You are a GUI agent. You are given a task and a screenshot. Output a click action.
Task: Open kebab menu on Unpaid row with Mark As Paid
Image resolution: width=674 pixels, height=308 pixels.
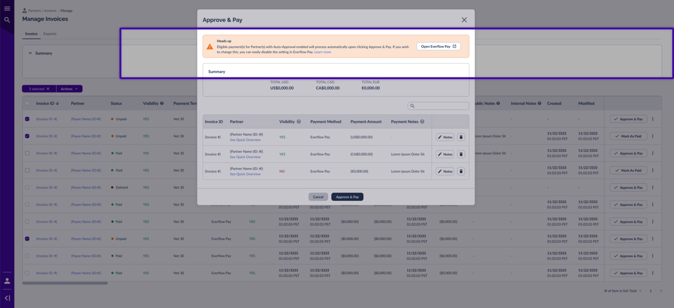(x=652, y=136)
